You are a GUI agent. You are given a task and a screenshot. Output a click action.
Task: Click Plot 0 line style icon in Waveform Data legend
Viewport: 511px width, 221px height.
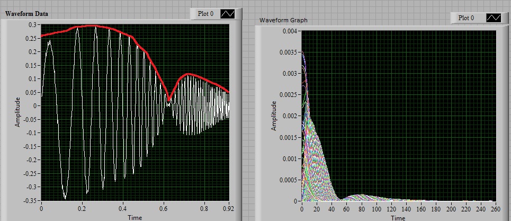click(x=228, y=14)
